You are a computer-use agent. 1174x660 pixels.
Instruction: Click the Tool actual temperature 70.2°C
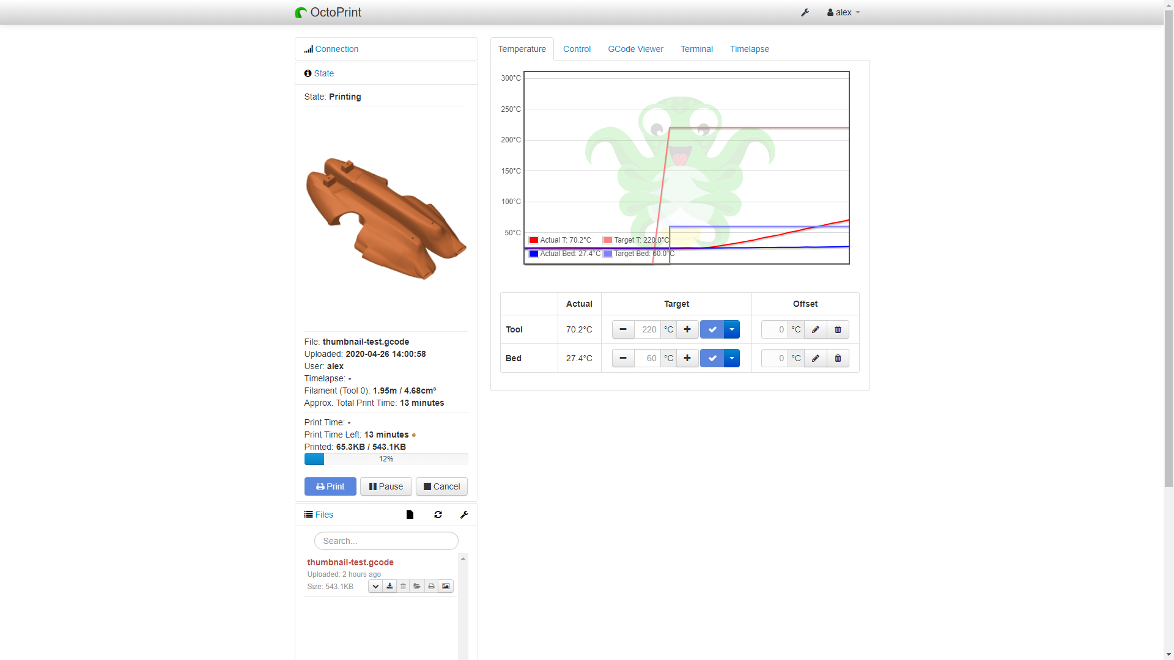[x=579, y=329]
